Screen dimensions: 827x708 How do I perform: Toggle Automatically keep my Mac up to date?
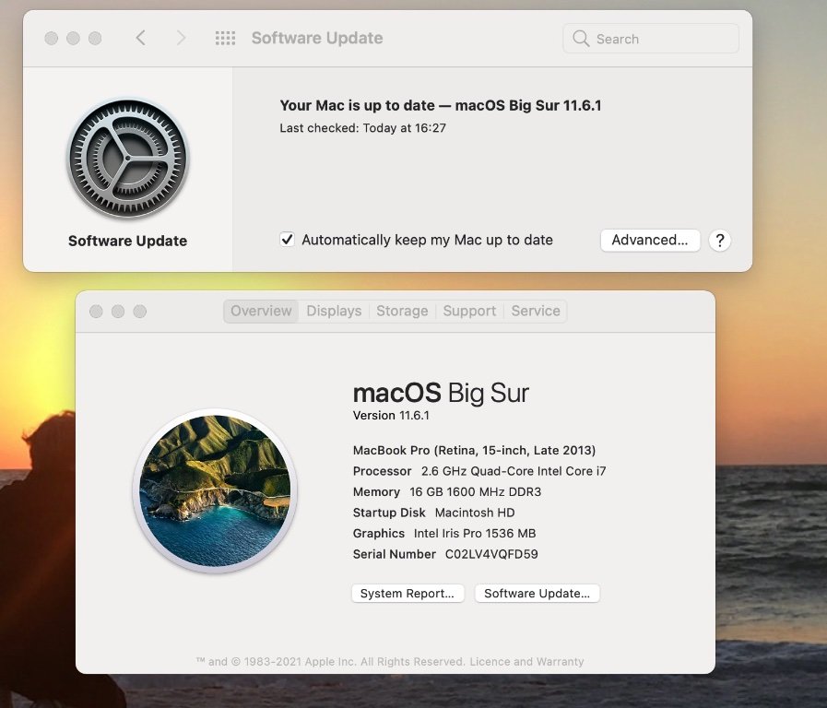tap(288, 240)
